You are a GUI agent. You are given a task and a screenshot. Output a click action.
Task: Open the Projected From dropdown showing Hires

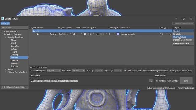[x=65, y=34]
